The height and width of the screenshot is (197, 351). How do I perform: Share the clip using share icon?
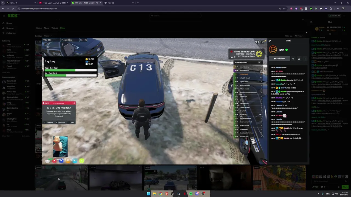pyautogui.click(x=293, y=59)
